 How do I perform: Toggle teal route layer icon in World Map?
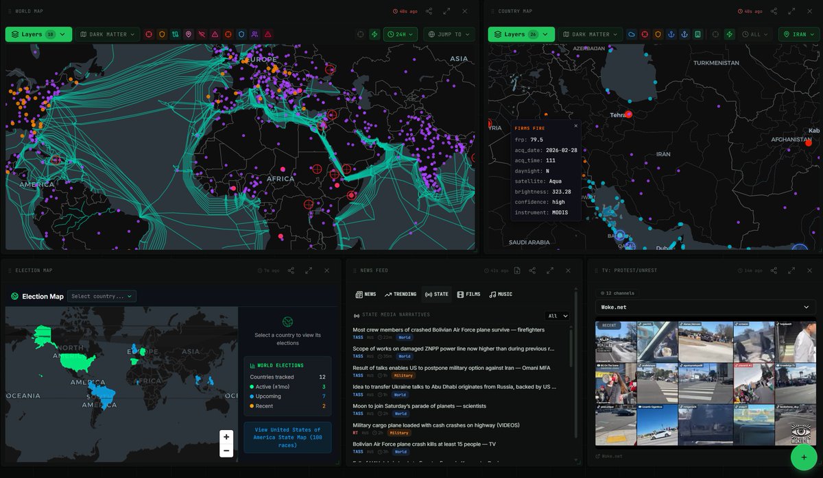[x=176, y=34]
